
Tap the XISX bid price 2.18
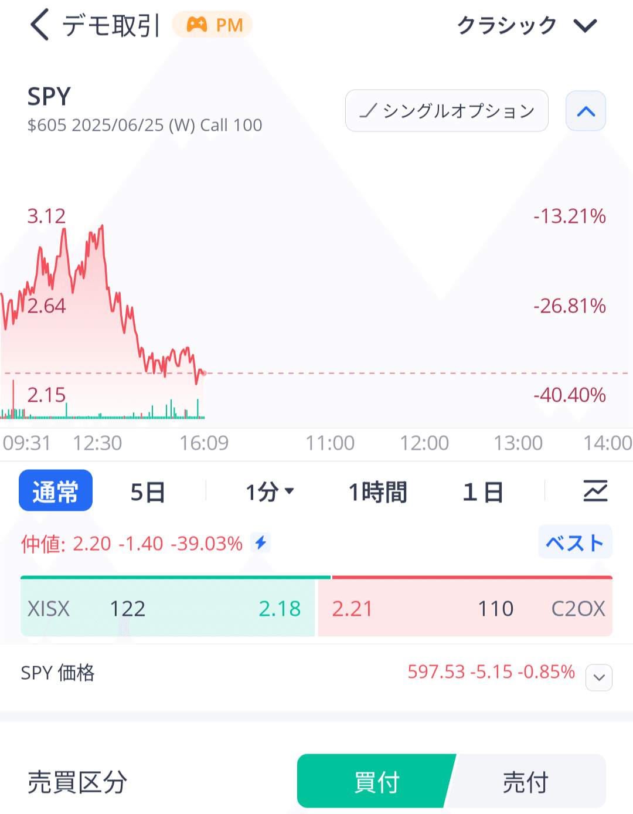tap(280, 609)
